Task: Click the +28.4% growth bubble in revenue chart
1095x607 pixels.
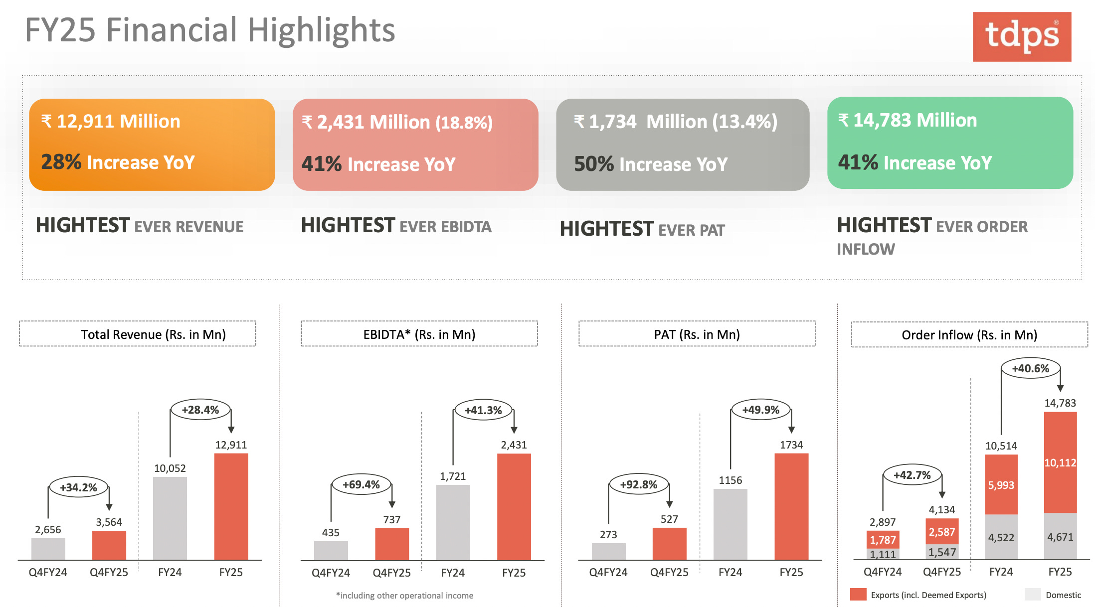Action: coord(200,410)
